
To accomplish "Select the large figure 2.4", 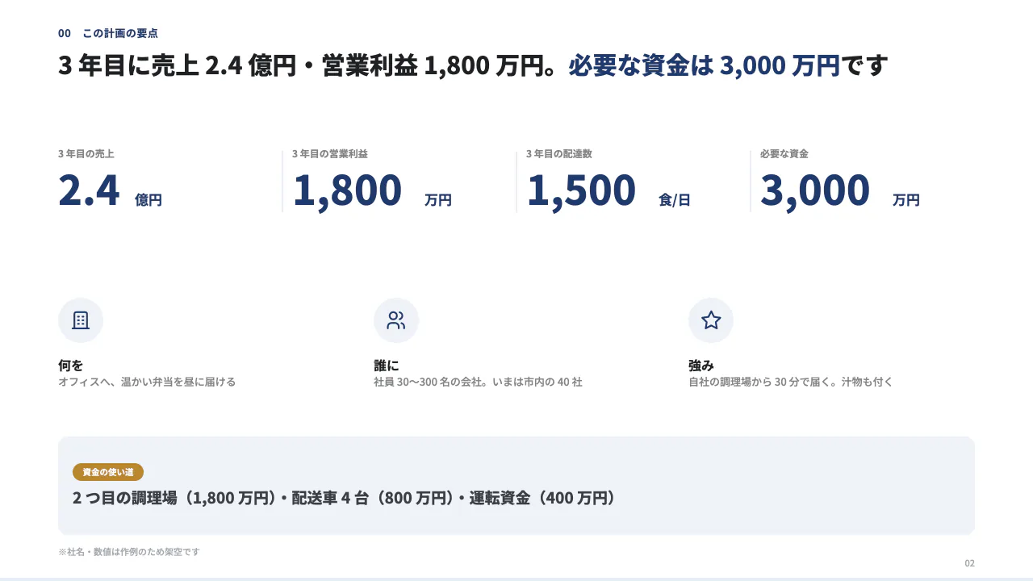I will pyautogui.click(x=89, y=190).
